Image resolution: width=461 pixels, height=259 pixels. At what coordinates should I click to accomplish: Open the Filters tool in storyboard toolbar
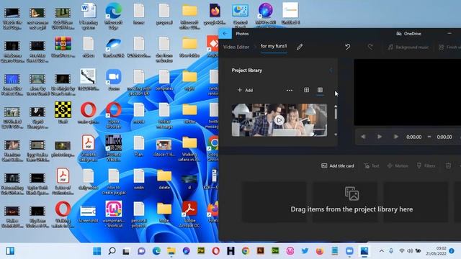(x=426, y=166)
